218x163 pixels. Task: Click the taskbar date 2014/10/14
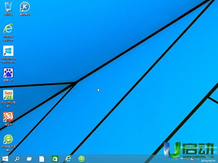[x=208, y=160]
